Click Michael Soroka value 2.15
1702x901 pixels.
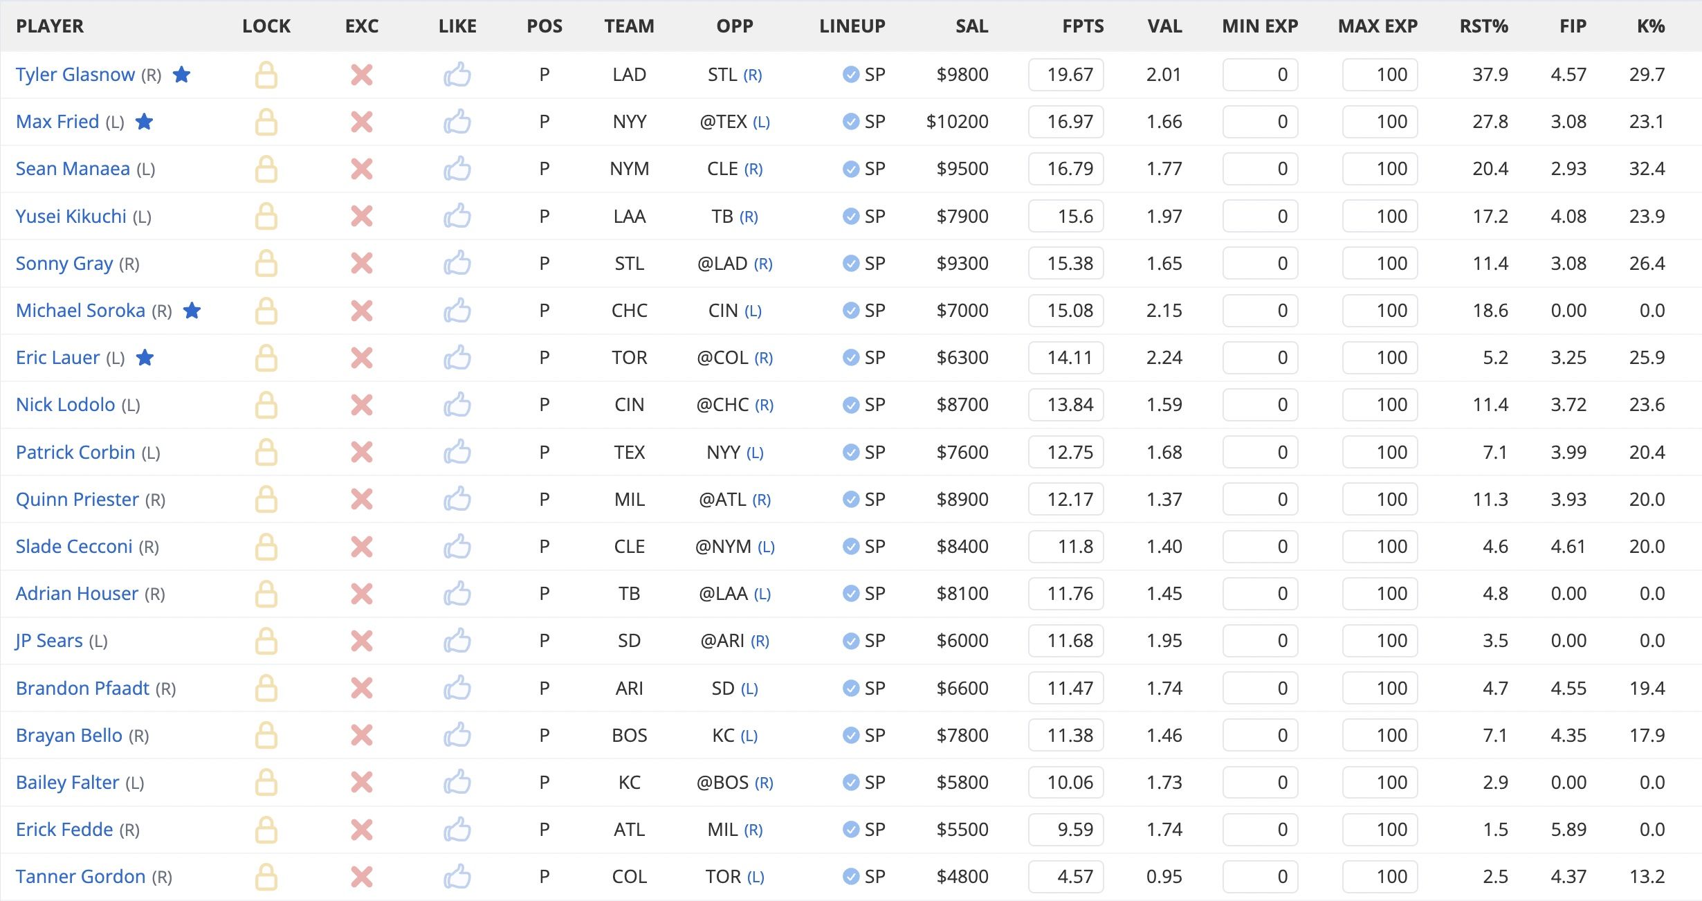coord(1164,311)
